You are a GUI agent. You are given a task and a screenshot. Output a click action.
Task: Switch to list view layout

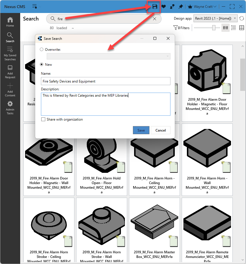click(x=234, y=28)
